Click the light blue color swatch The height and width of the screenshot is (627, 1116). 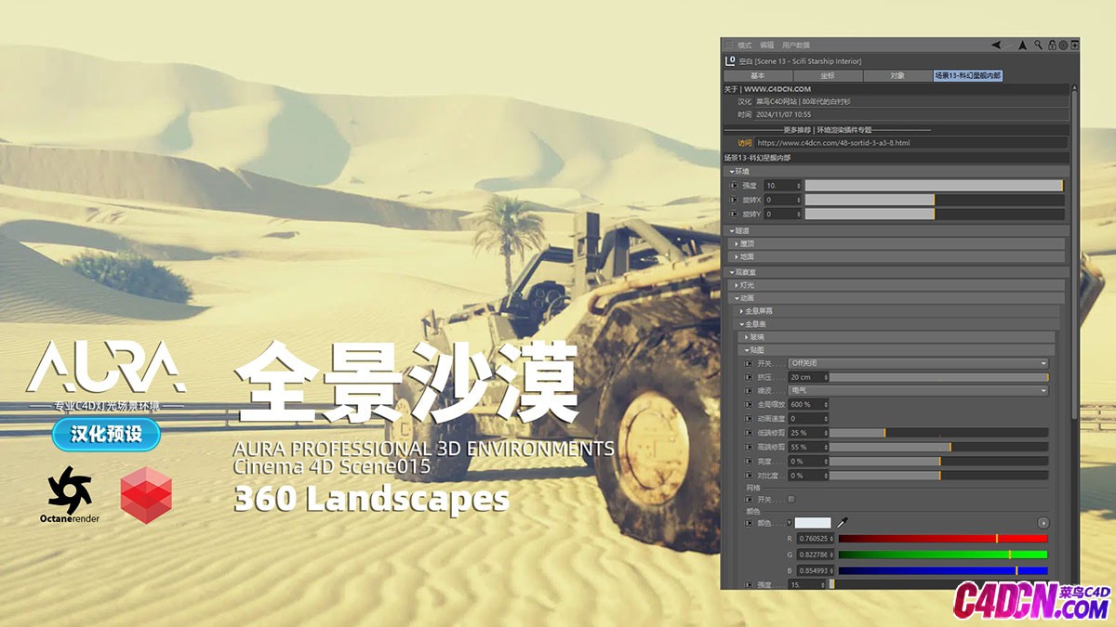814,523
